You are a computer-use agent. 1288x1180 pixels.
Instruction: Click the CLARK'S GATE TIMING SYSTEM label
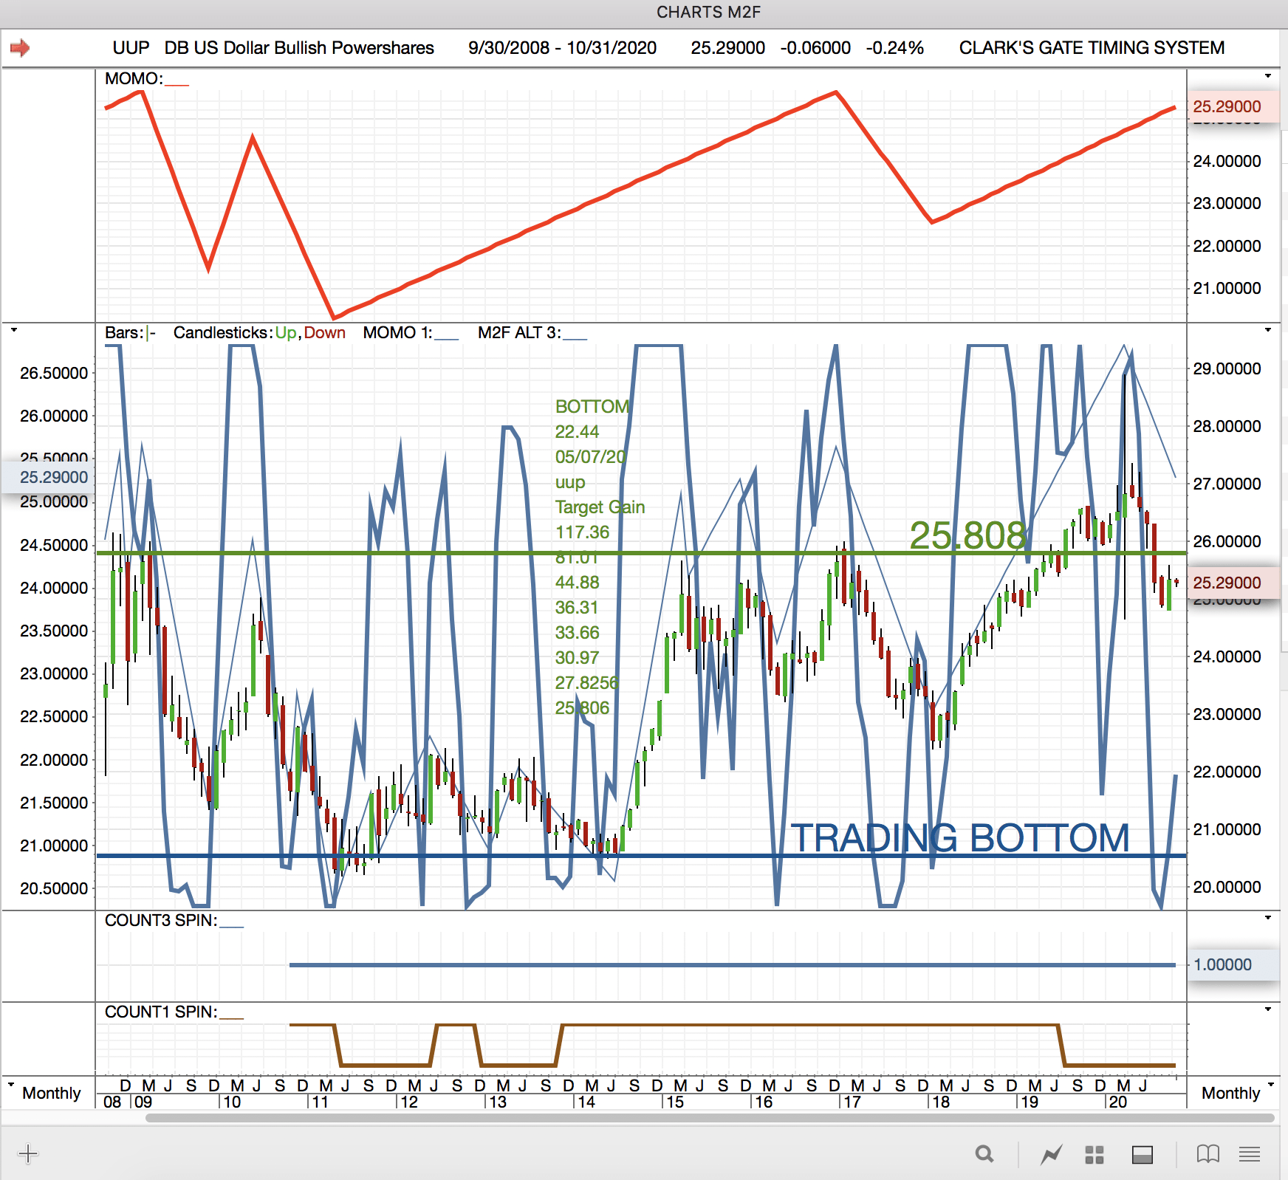pyautogui.click(x=1092, y=48)
